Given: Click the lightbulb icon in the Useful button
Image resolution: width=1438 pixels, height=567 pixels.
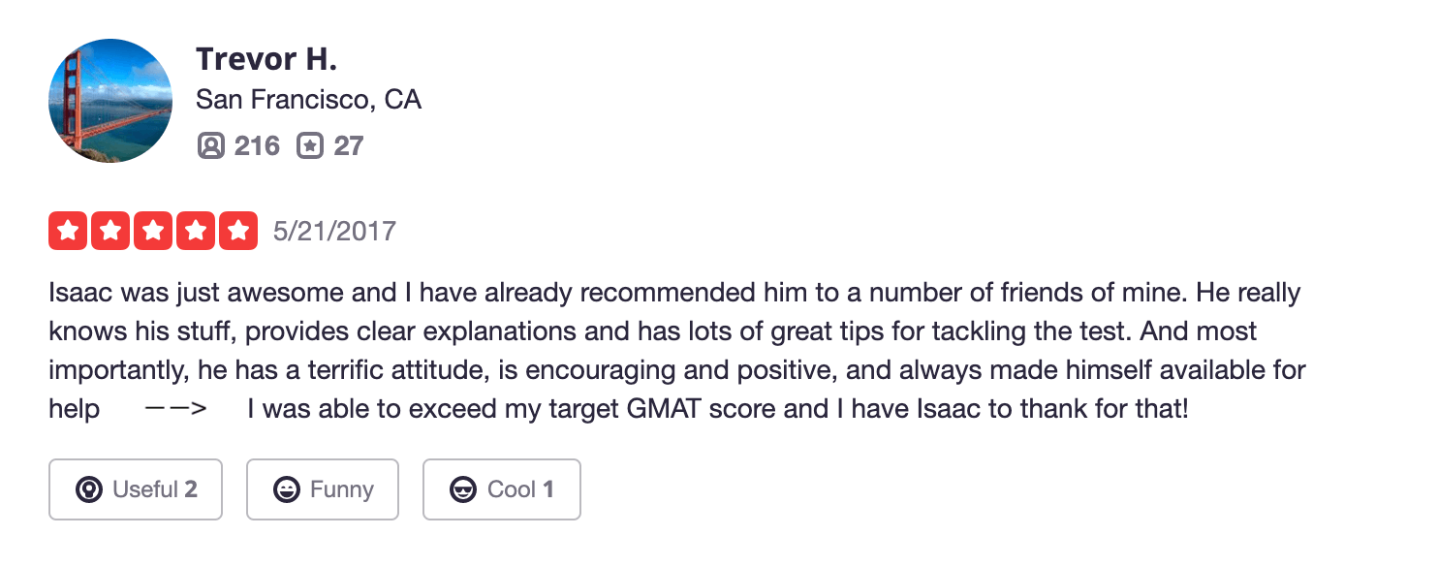Looking at the screenshot, I should tap(89, 489).
